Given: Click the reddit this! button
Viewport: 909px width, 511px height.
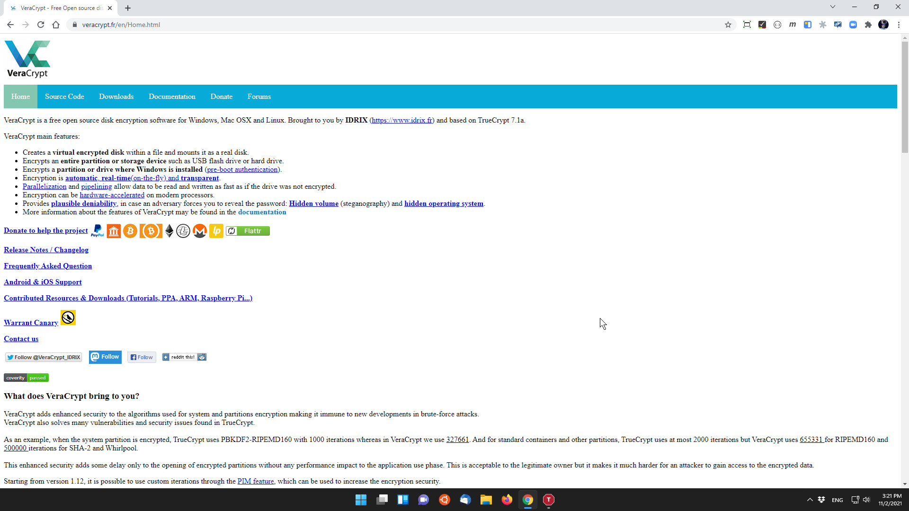Looking at the screenshot, I should pos(184,357).
